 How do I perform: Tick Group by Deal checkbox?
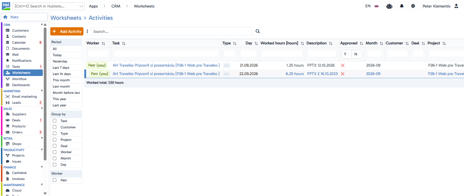tap(54, 146)
